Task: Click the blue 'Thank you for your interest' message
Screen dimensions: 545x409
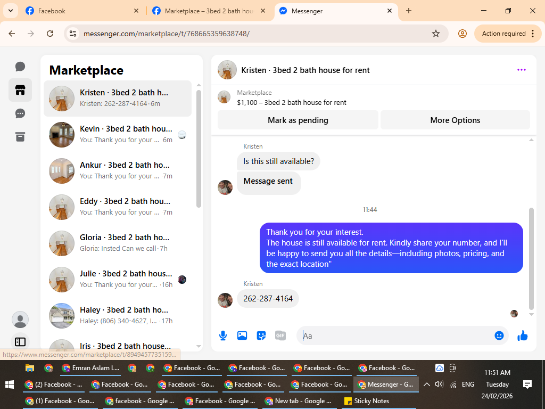Action: [x=391, y=248]
